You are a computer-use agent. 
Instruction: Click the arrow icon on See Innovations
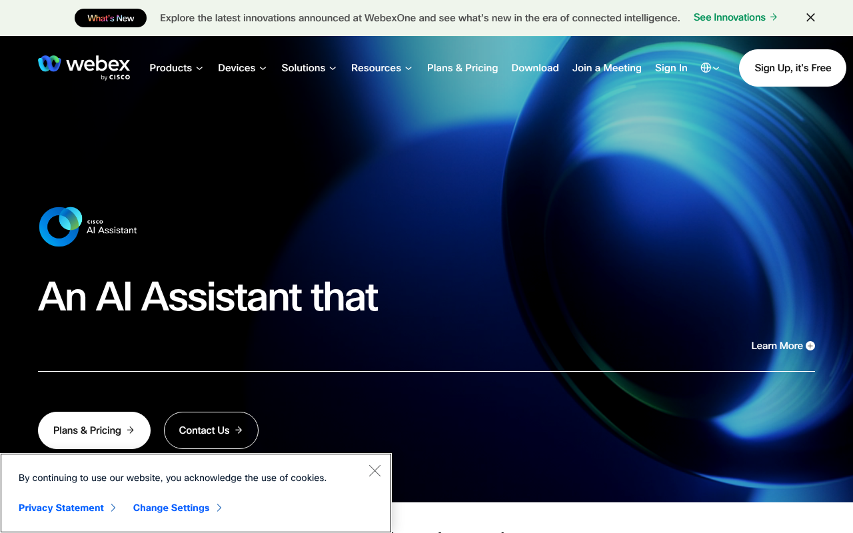pos(773,17)
